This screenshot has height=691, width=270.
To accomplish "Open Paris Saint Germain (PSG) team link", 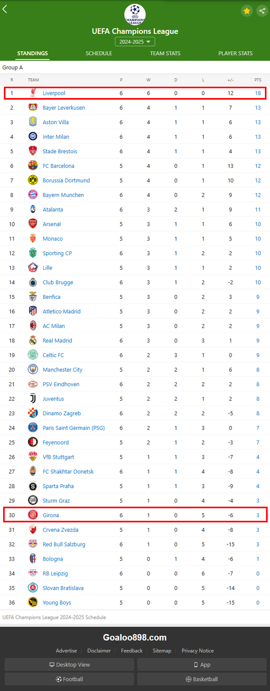I will 74,428.
